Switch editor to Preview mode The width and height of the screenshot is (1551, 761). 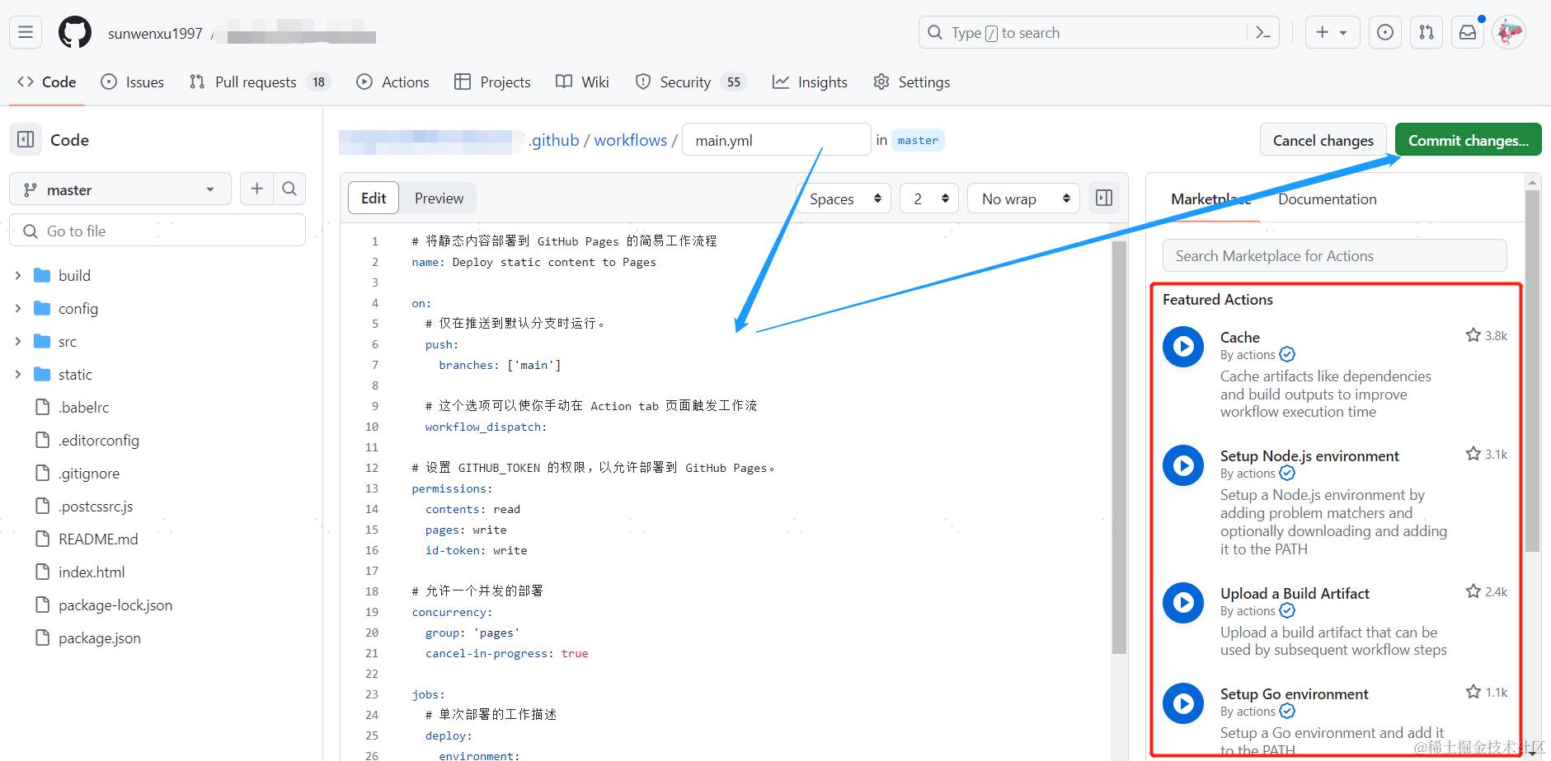click(x=439, y=198)
